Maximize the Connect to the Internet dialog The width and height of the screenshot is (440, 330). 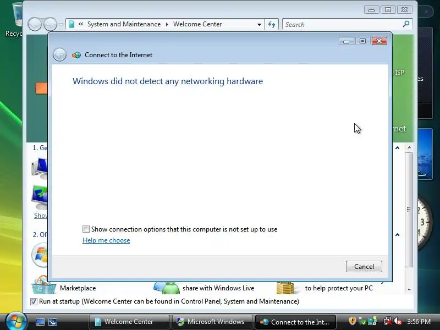pos(362,41)
